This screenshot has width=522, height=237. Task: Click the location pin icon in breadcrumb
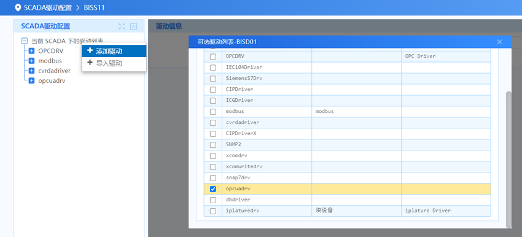coord(18,7)
